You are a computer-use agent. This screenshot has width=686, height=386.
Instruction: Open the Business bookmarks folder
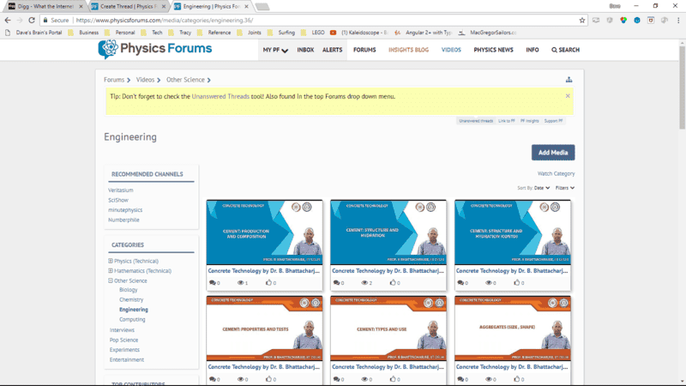point(83,33)
